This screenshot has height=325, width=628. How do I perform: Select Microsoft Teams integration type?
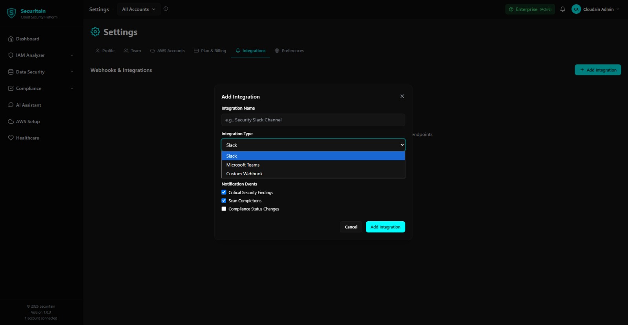313,165
